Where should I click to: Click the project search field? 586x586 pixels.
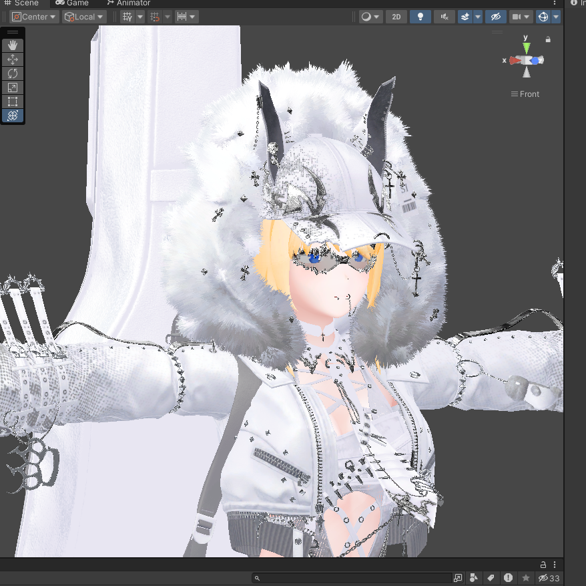[352, 578]
